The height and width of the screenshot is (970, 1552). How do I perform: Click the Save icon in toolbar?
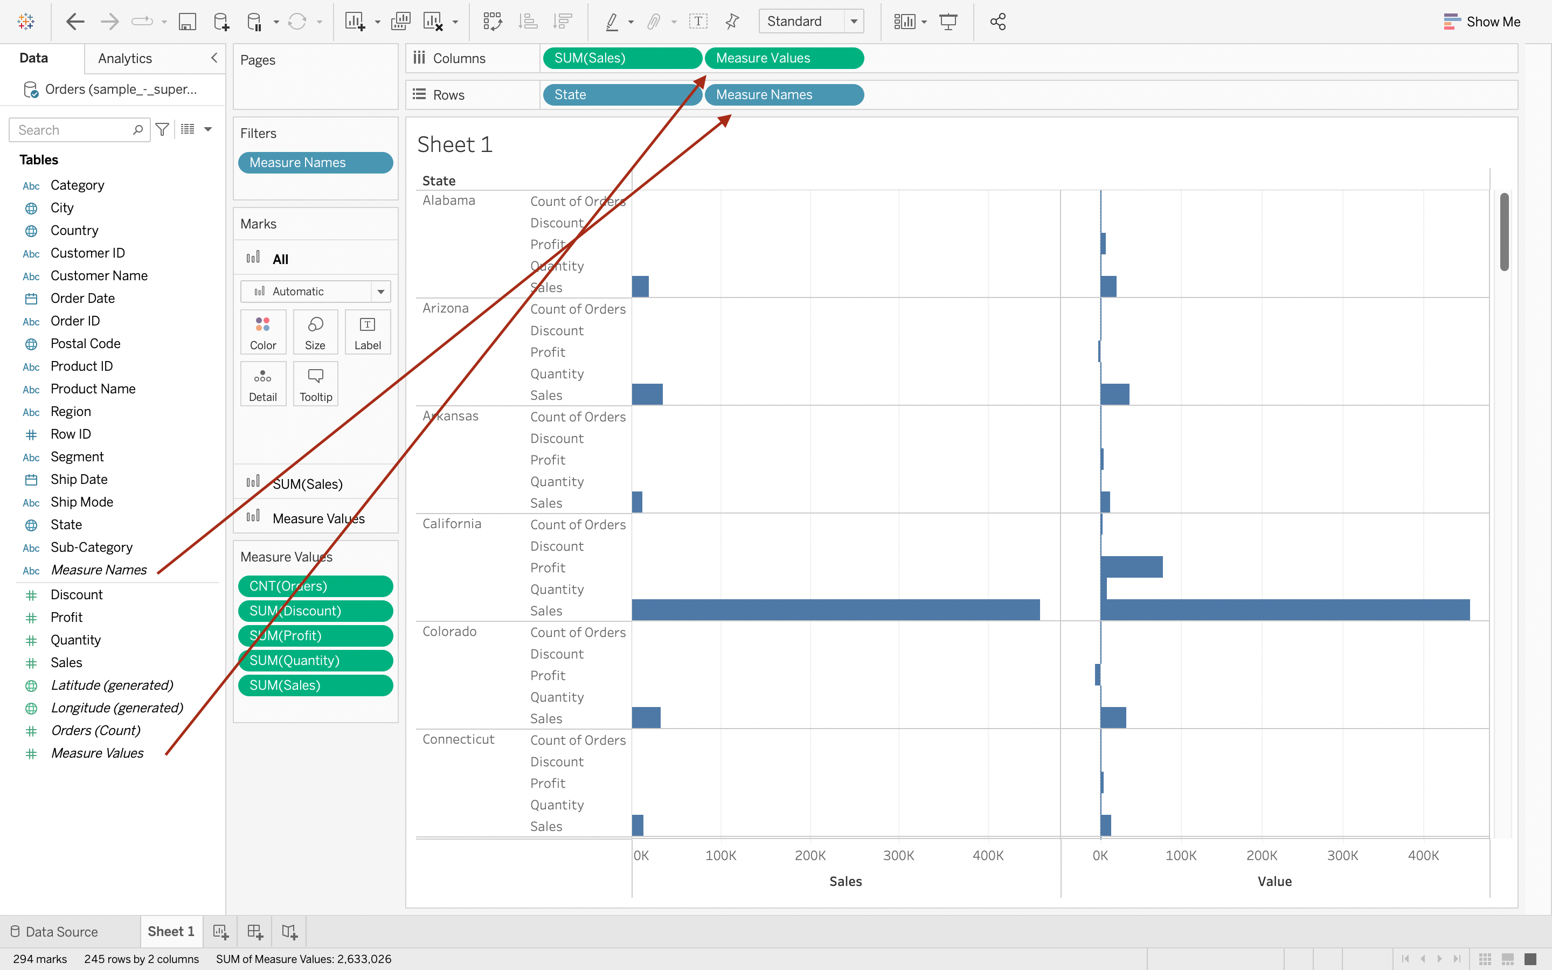186,22
